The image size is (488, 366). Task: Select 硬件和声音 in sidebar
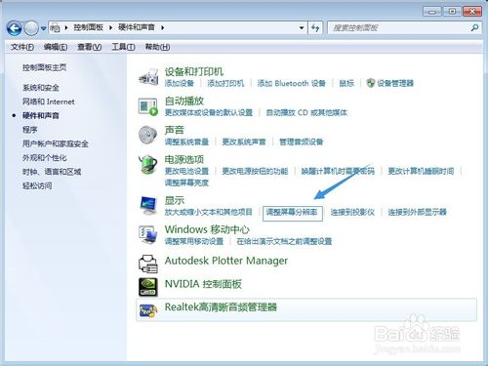click(x=41, y=116)
